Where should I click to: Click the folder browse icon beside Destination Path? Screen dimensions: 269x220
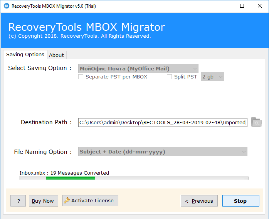pos(256,122)
